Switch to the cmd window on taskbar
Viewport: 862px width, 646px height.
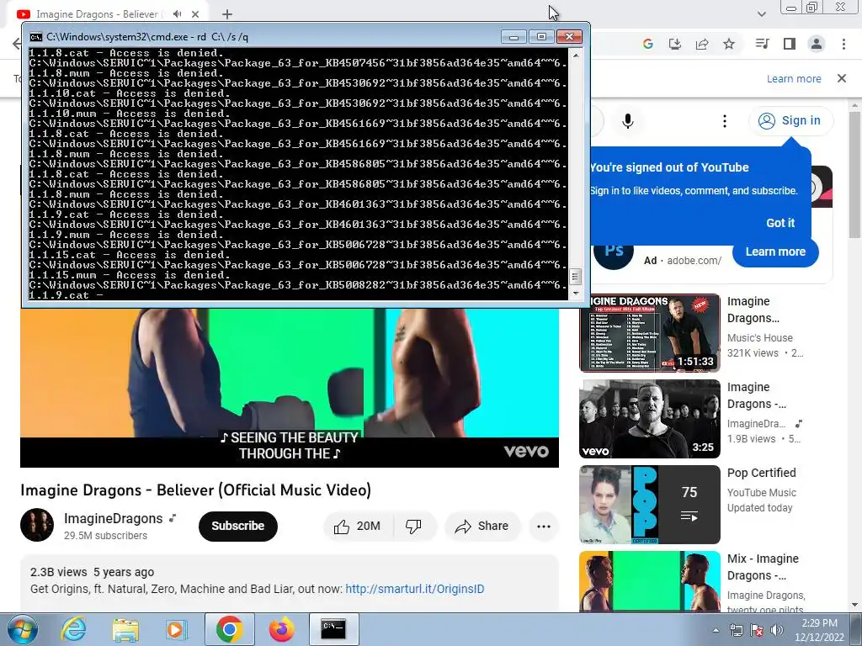[x=333, y=629]
